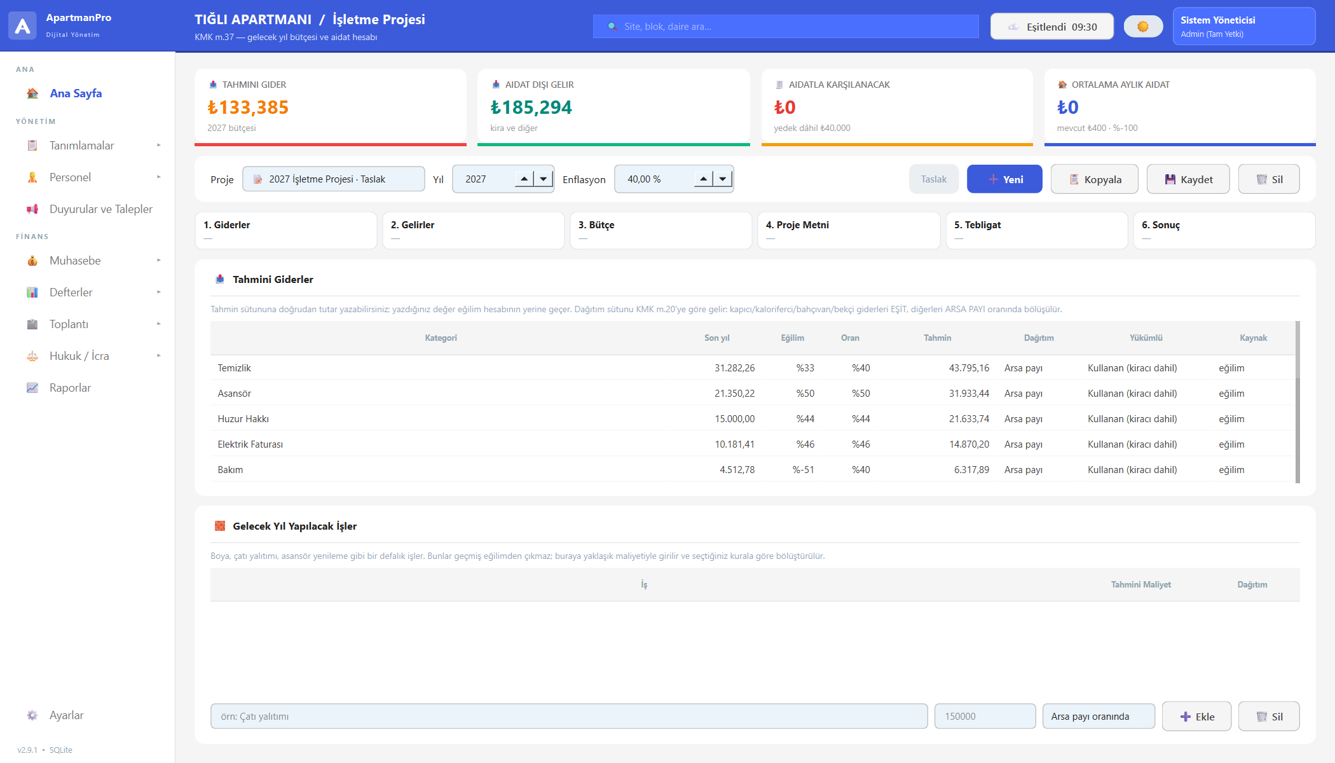Switch to the 3. Bütçe step tab
Image resolution: width=1335 pixels, height=763 pixels.
coord(661,230)
